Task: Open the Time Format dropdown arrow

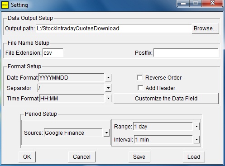Action: [x=108, y=99]
